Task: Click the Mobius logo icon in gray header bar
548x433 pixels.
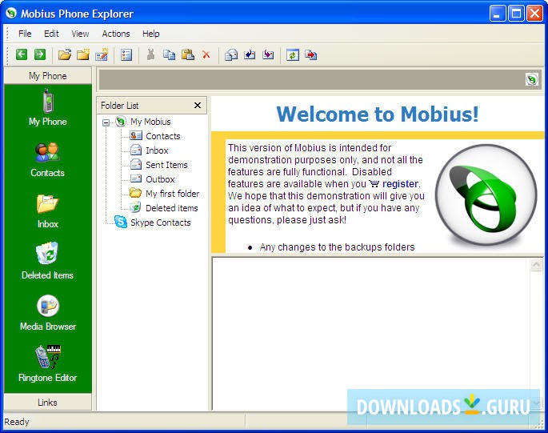Action: (x=531, y=79)
